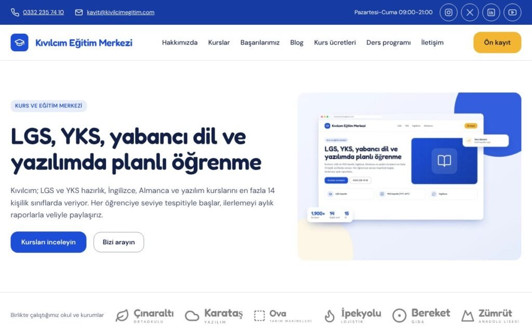Click the Ova partner name
Viewport: 532px width, 332px height.
[290, 316]
